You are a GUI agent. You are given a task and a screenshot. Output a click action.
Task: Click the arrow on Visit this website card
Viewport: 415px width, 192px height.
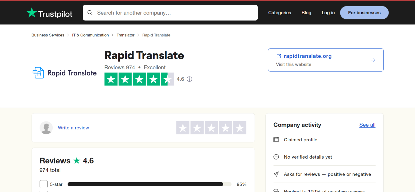click(x=373, y=60)
